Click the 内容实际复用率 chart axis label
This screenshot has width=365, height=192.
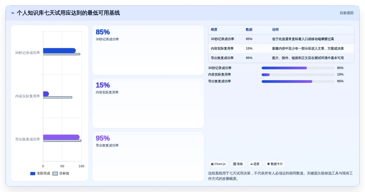[27, 96]
